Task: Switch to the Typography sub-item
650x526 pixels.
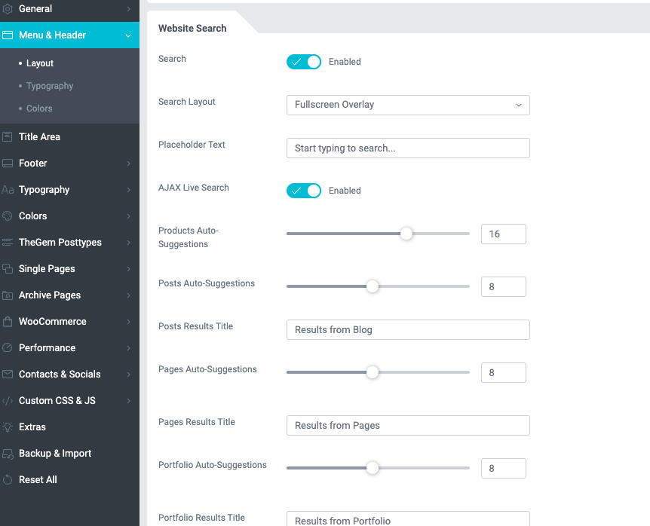Action: click(x=50, y=86)
